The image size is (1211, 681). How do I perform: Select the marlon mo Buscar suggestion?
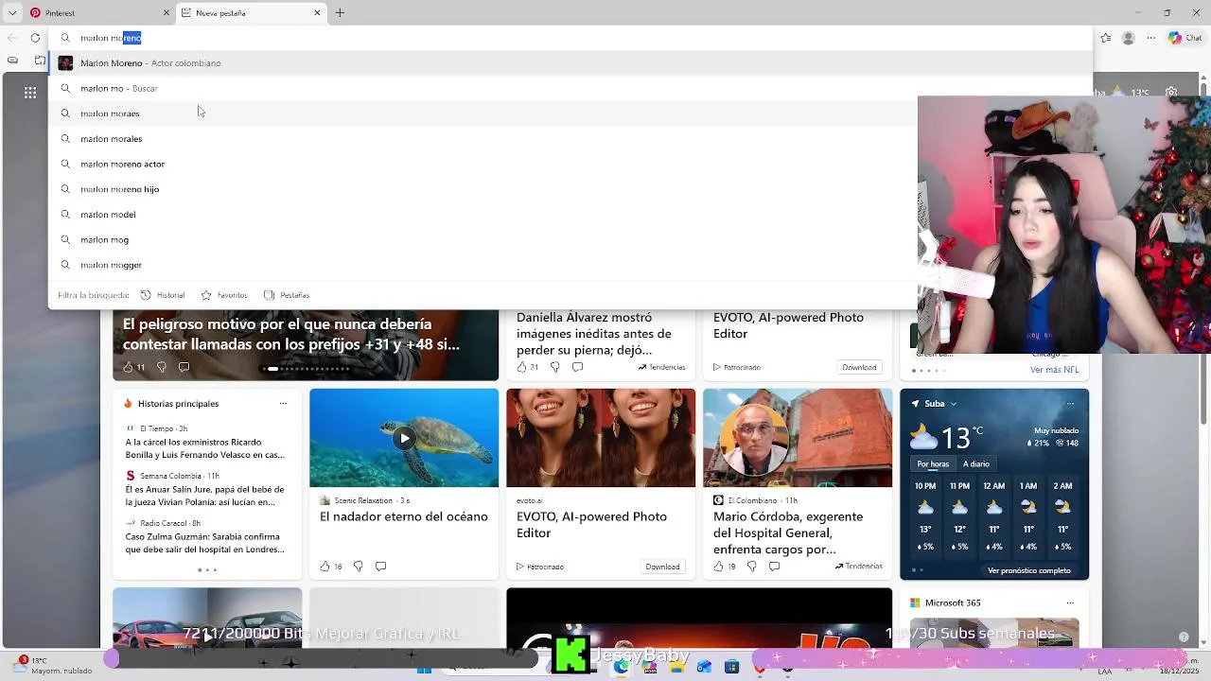pyautogui.click(x=570, y=88)
